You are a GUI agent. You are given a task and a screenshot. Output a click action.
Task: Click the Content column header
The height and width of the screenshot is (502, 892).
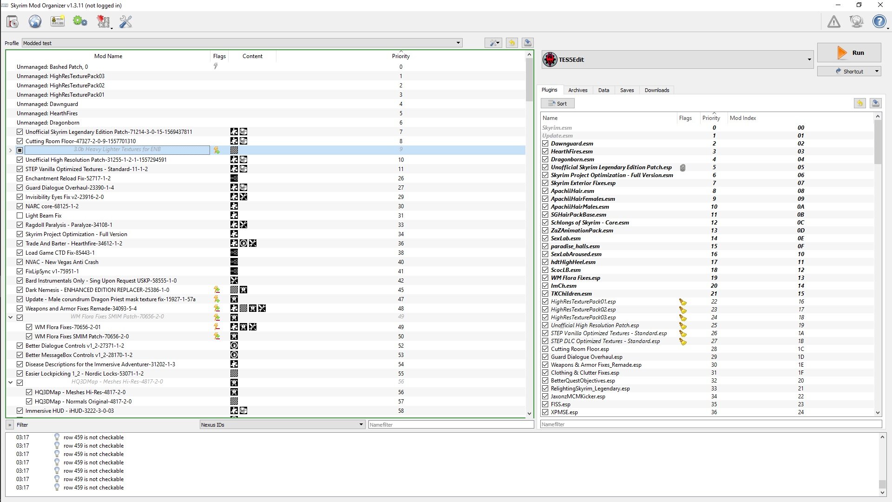pyautogui.click(x=252, y=56)
